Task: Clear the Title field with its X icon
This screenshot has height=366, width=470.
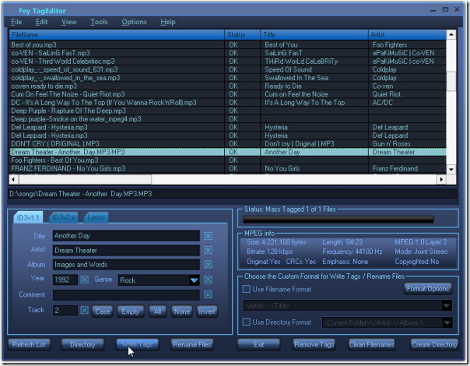Action: pos(208,236)
